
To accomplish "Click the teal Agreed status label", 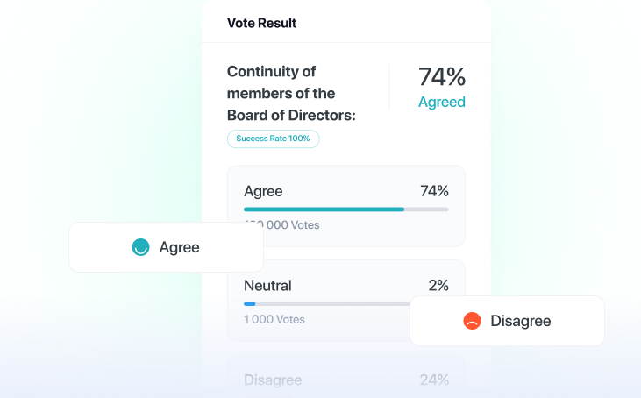I will (441, 102).
